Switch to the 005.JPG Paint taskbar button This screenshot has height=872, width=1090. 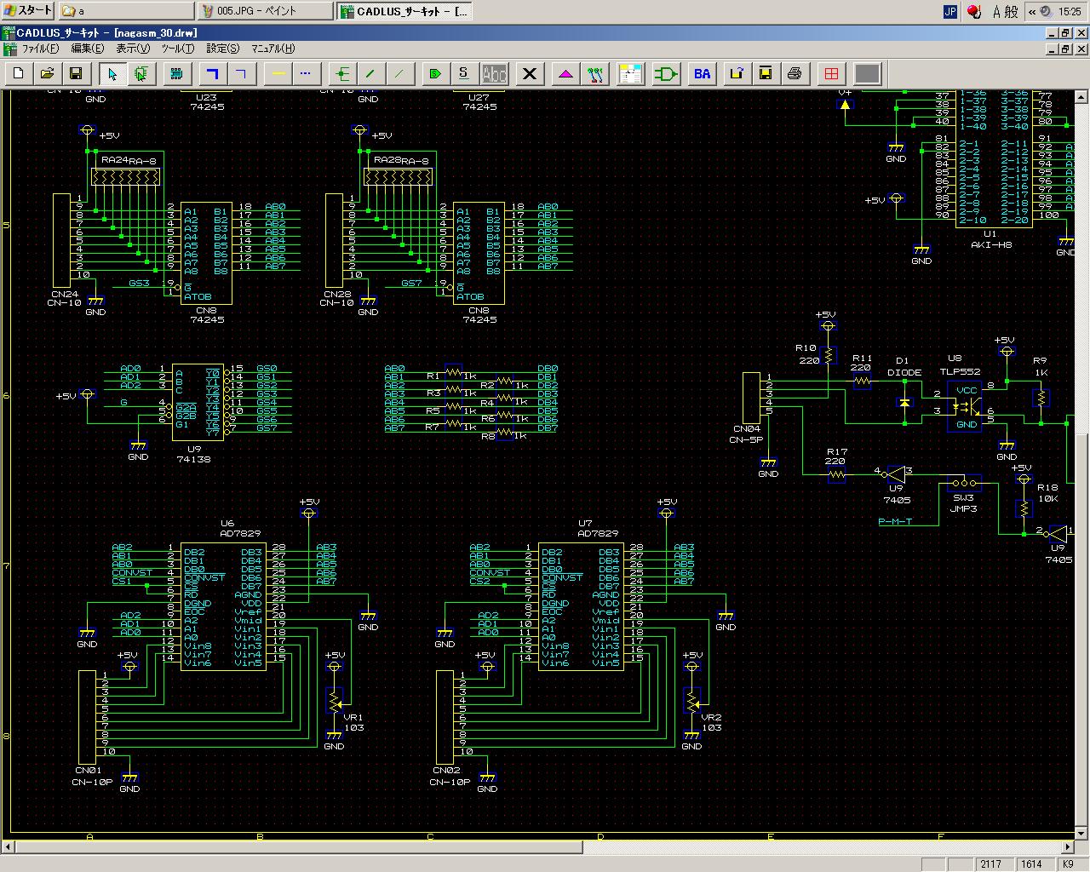click(265, 11)
